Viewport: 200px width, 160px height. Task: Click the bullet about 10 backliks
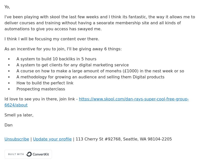56,59
